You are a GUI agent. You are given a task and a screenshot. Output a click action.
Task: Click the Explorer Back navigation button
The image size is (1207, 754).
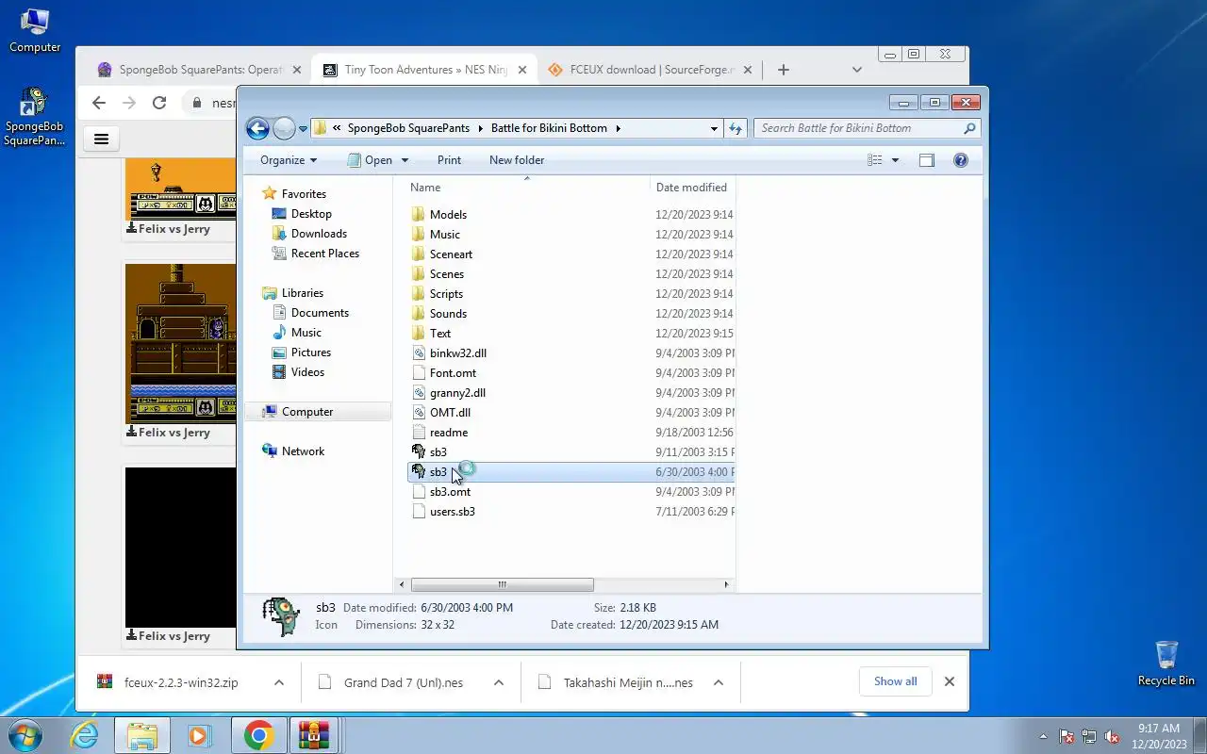coord(257,128)
